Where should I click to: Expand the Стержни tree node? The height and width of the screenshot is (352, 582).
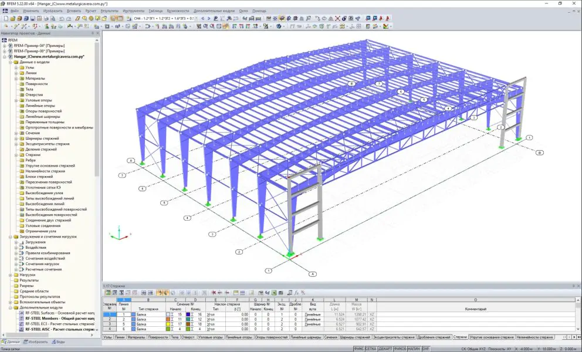[16, 155]
